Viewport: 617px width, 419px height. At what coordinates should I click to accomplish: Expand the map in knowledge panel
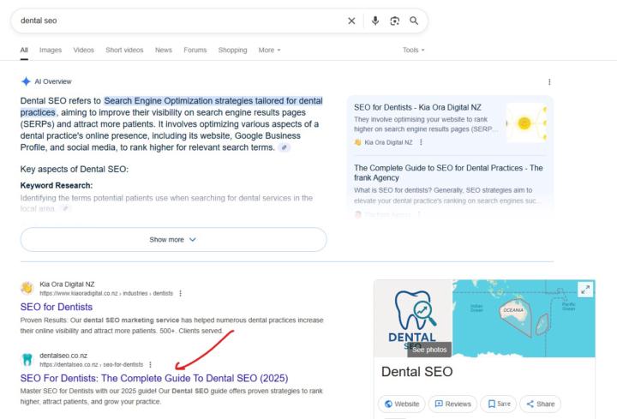point(585,290)
